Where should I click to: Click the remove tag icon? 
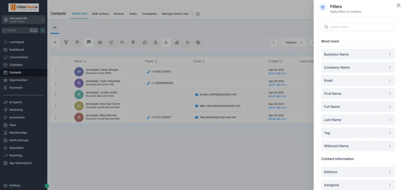click(122, 42)
